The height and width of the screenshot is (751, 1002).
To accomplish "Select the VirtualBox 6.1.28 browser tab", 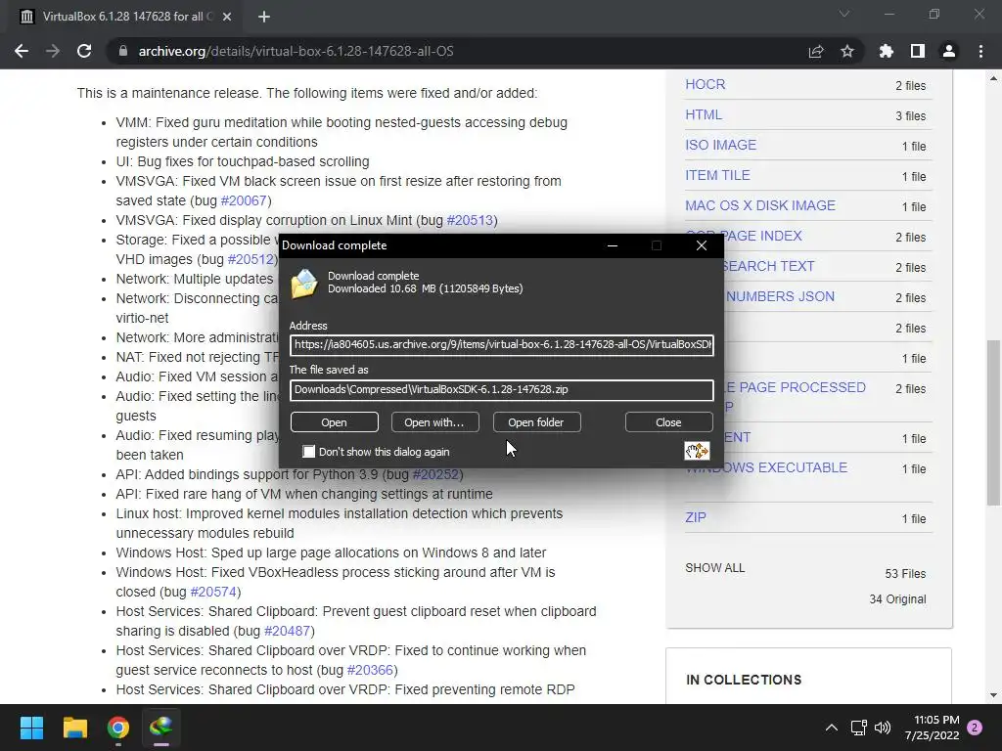I will [126, 17].
